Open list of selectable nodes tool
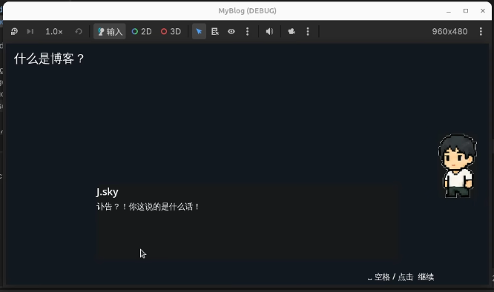The height and width of the screenshot is (292, 494). pyautogui.click(x=215, y=31)
